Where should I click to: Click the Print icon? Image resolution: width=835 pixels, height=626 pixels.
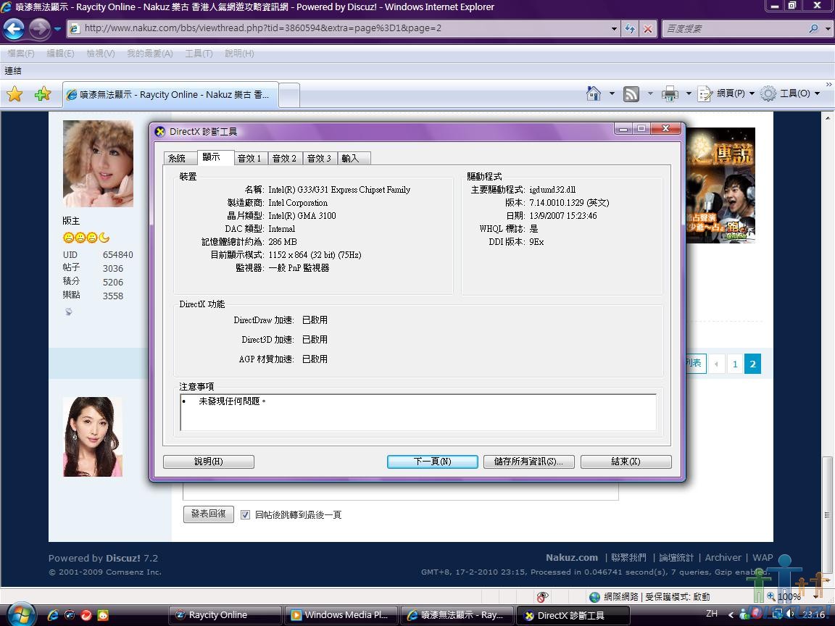click(x=670, y=94)
